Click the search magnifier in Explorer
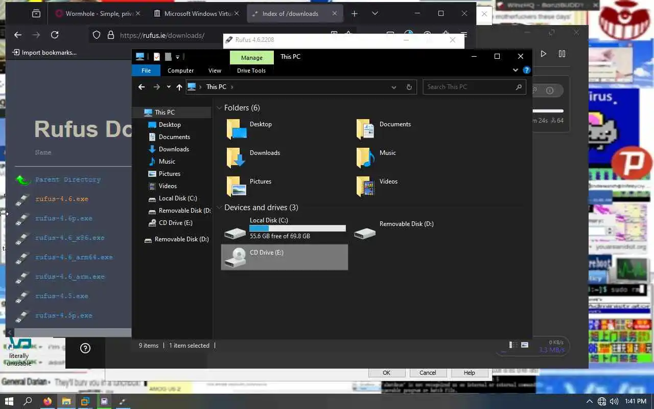This screenshot has width=654, height=409. (x=519, y=87)
